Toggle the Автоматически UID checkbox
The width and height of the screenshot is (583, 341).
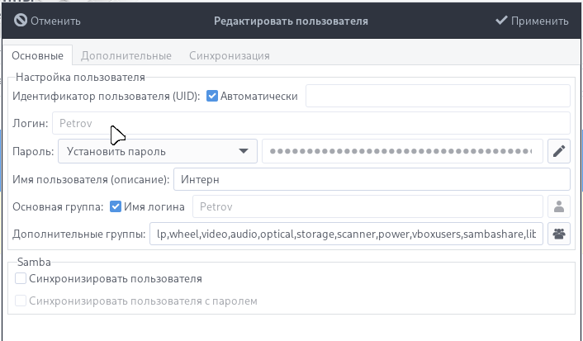[x=212, y=96]
